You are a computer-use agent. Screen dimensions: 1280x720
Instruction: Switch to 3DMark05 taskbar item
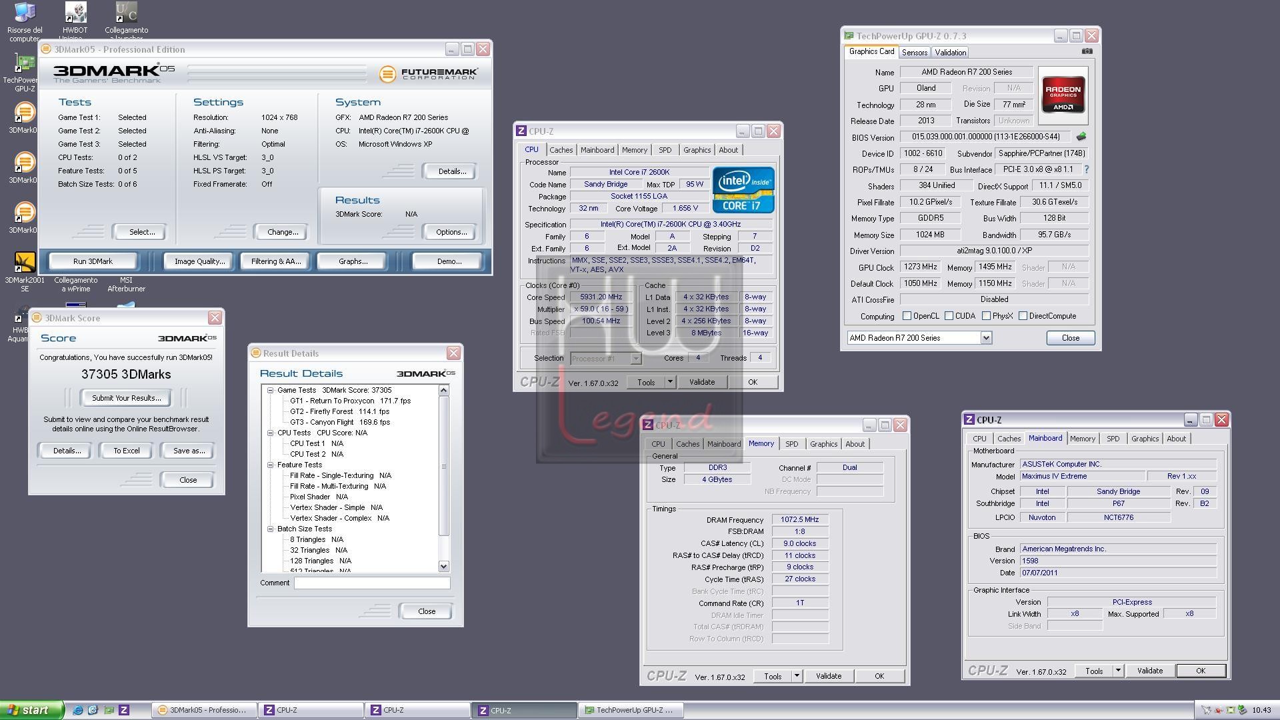pyautogui.click(x=204, y=710)
